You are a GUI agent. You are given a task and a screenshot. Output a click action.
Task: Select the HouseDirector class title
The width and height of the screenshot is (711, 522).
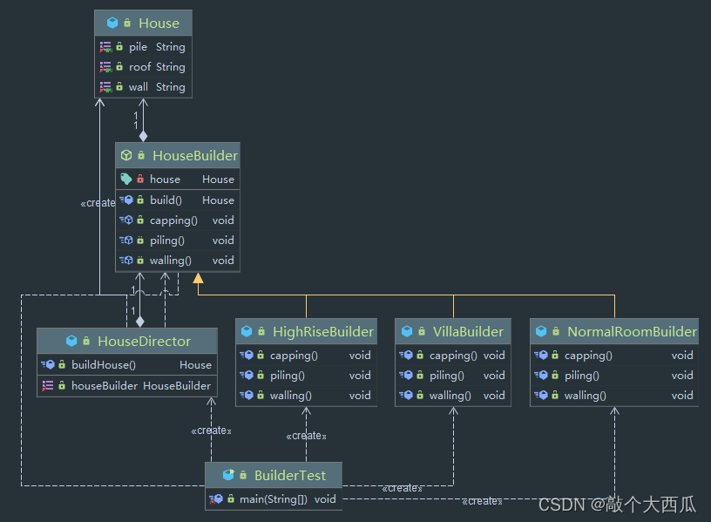coord(144,341)
